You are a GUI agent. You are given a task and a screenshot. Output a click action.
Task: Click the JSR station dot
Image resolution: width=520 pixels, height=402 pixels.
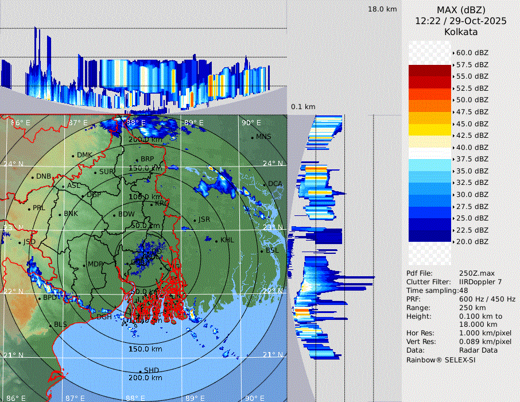tap(195, 220)
